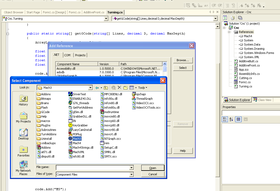Screen dimensions: 280x191
Task: Switch to the COM tab
Action: [67, 55]
